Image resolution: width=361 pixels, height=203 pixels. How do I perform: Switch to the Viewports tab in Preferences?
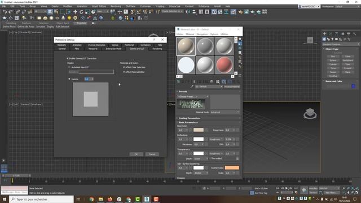coord(93,48)
